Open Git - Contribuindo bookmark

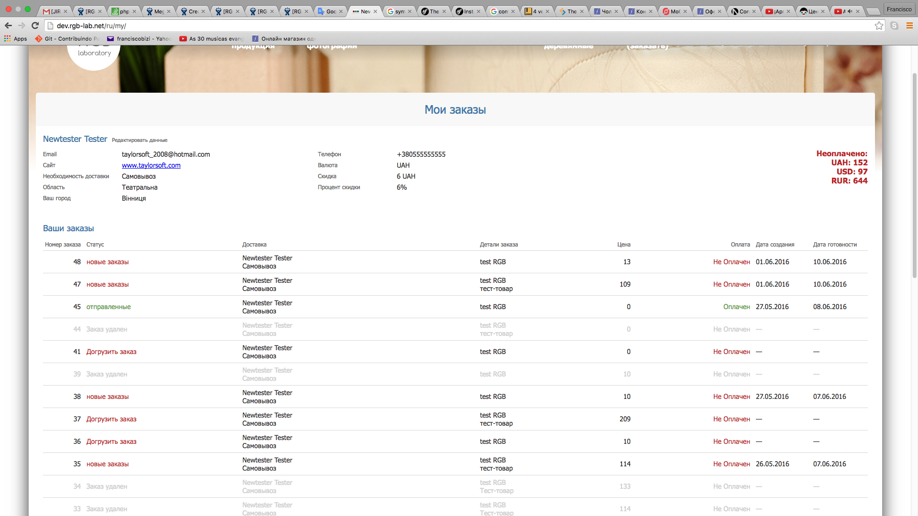(x=67, y=39)
